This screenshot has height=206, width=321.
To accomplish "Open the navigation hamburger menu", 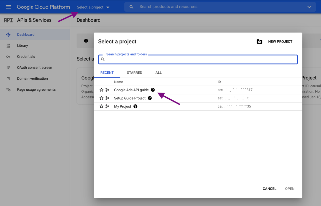I will pyautogui.click(x=8, y=7).
